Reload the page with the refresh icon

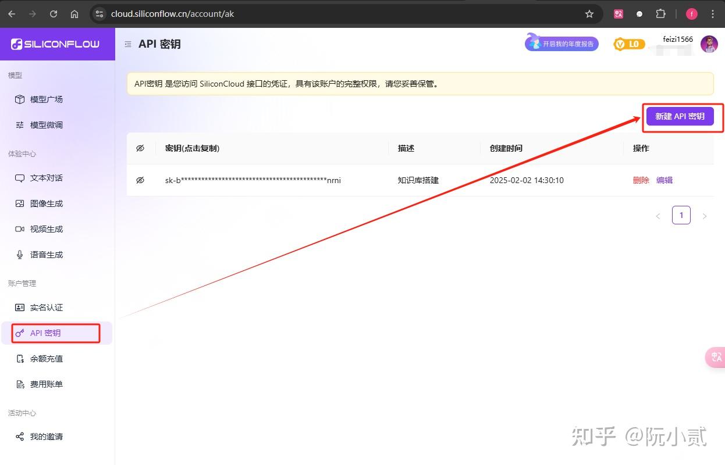(x=54, y=14)
